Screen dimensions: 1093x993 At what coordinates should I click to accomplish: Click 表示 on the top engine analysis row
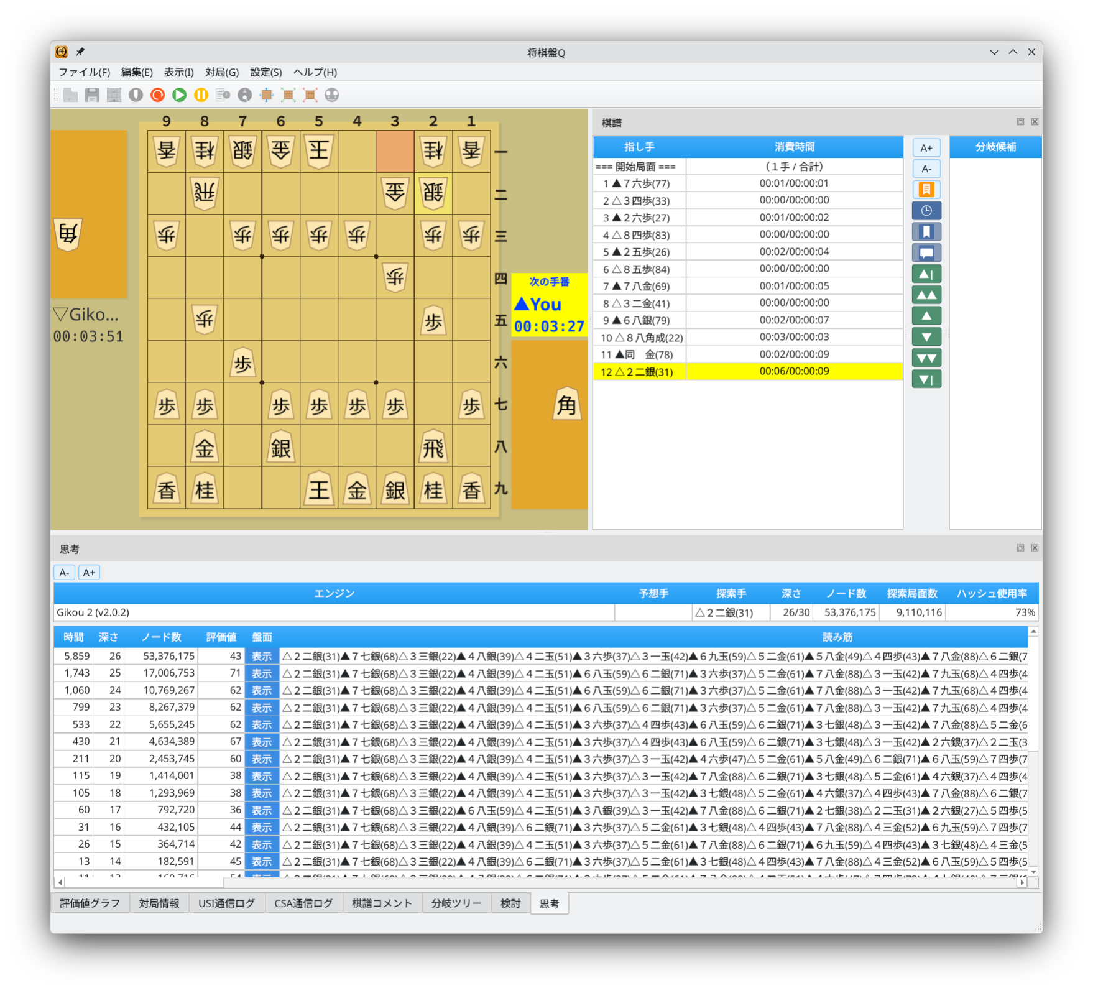(x=261, y=655)
